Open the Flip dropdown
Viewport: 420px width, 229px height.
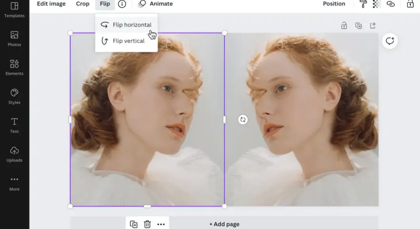coord(105,4)
